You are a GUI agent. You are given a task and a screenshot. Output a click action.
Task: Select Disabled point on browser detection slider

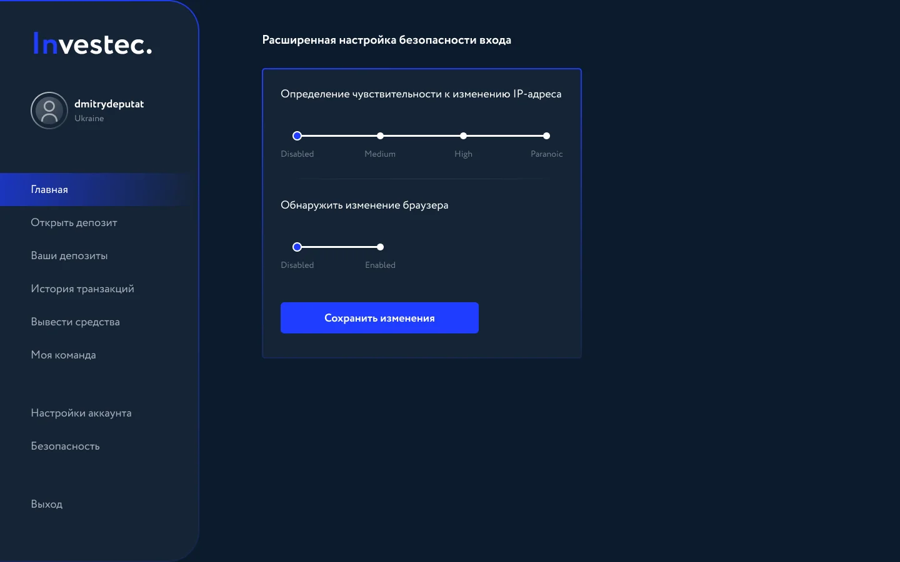(x=297, y=247)
